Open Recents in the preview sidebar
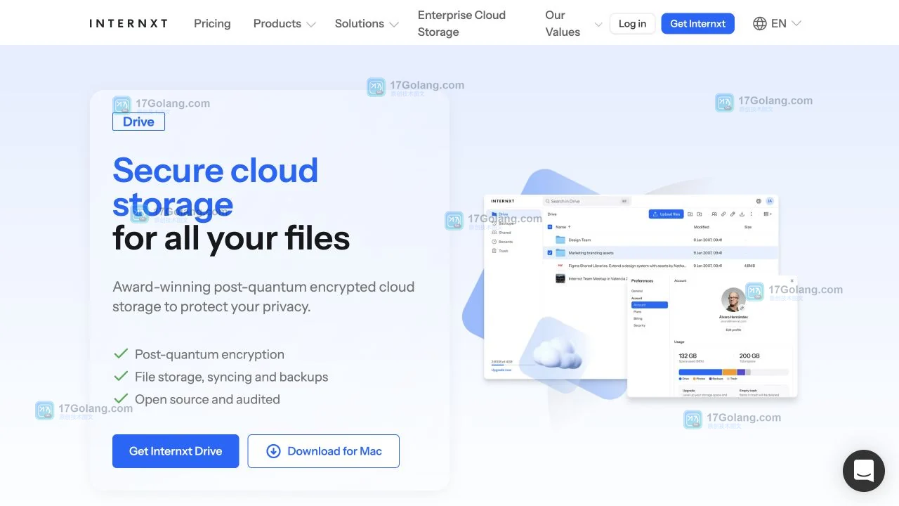899x506 pixels. (502, 242)
